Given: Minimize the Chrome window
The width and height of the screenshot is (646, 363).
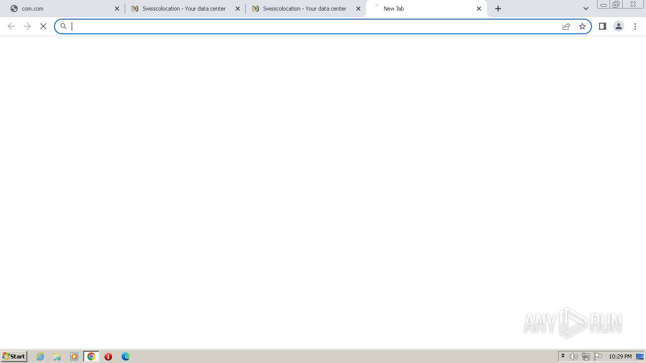Looking at the screenshot, I should pyautogui.click(x=604, y=5).
